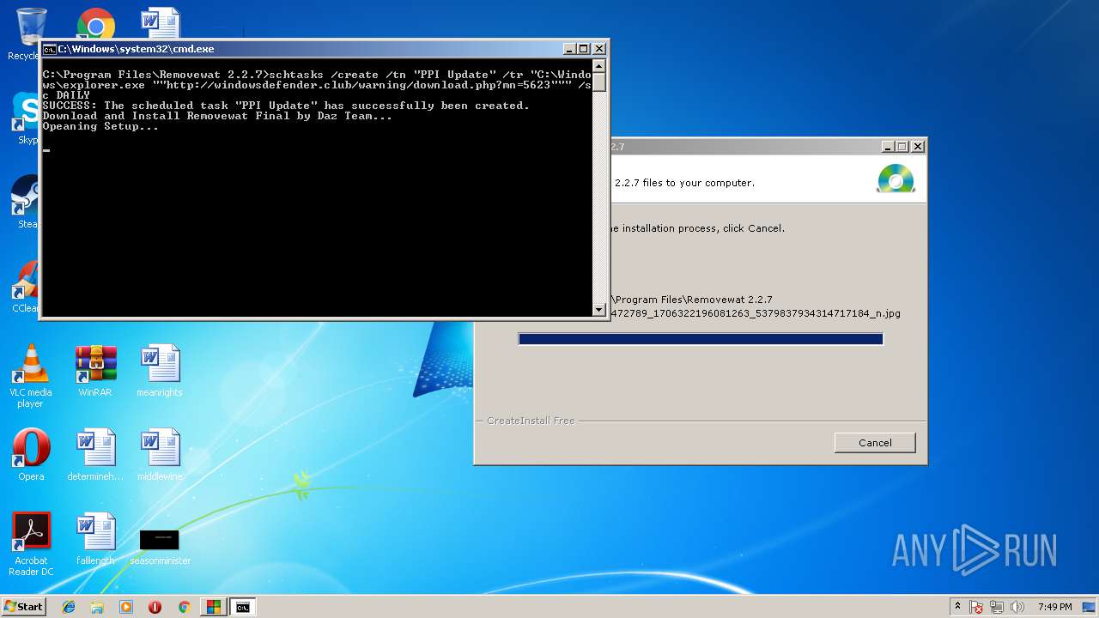Viewport: 1099px width, 618px height.
Task: Switch to cmd.exe taskbar button
Action: 243,607
